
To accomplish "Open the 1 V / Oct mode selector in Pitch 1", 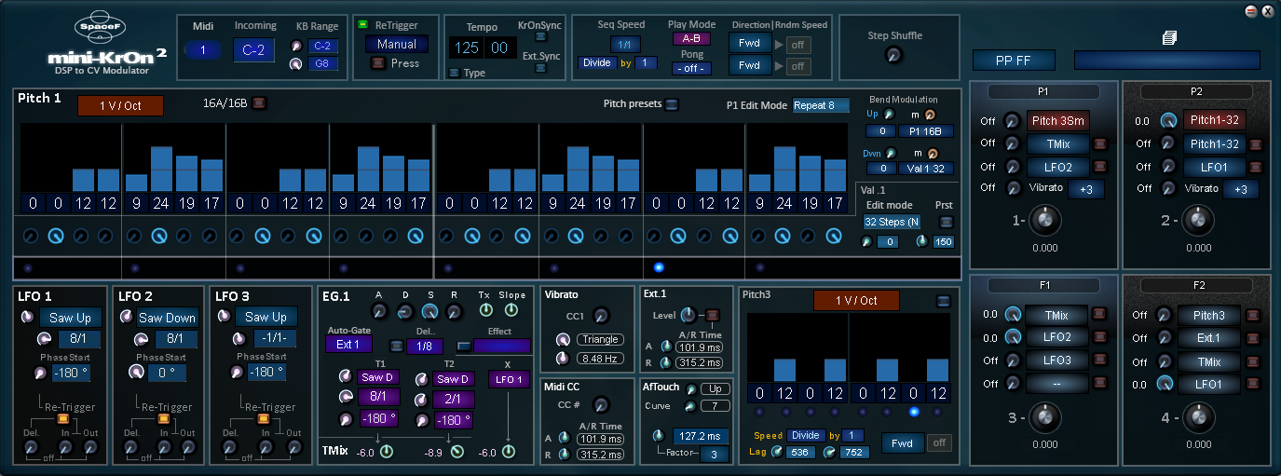I will point(120,105).
